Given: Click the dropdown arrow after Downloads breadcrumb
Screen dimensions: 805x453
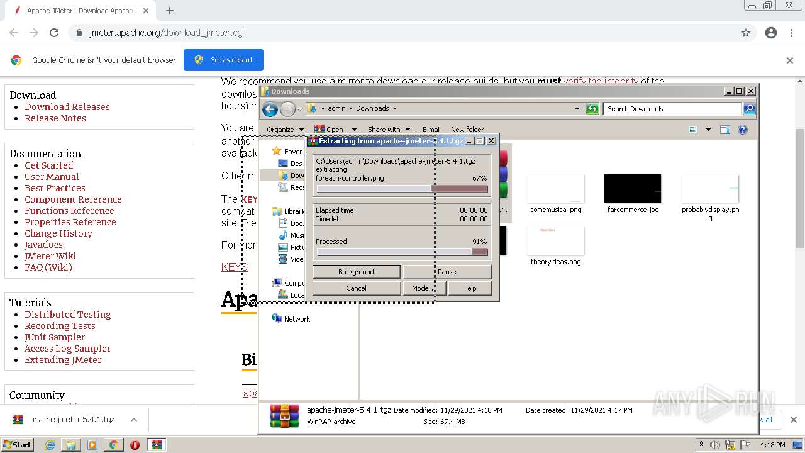Looking at the screenshot, I should pos(394,108).
